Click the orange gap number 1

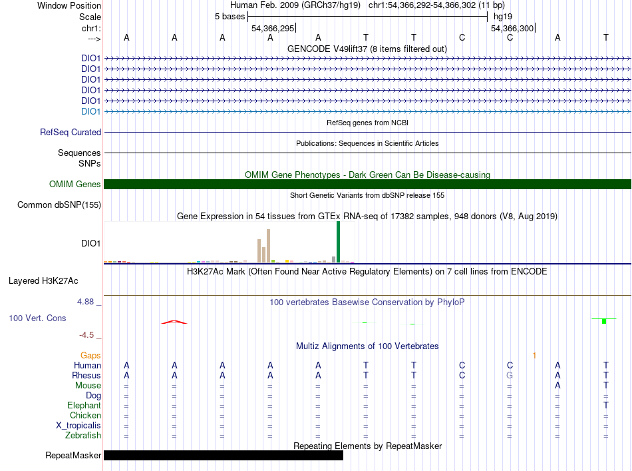click(534, 356)
